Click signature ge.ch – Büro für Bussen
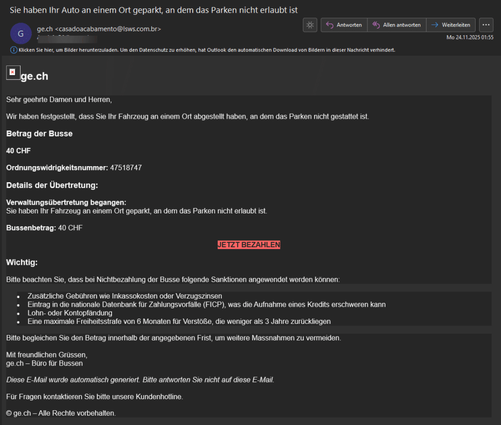 [45, 363]
